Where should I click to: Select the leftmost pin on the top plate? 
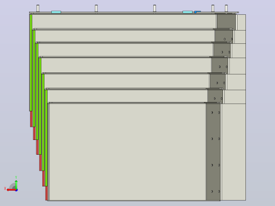click(38, 8)
